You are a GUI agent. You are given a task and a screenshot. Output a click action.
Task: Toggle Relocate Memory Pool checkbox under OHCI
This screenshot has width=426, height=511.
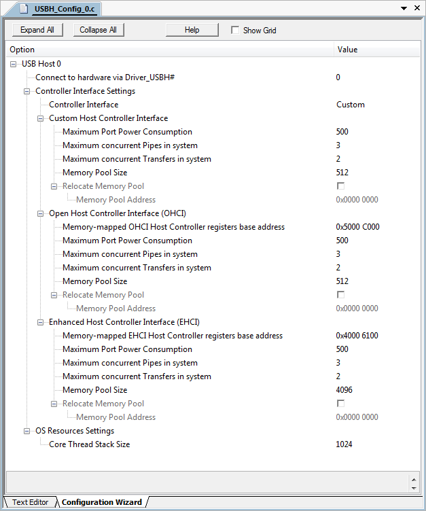tap(340, 295)
